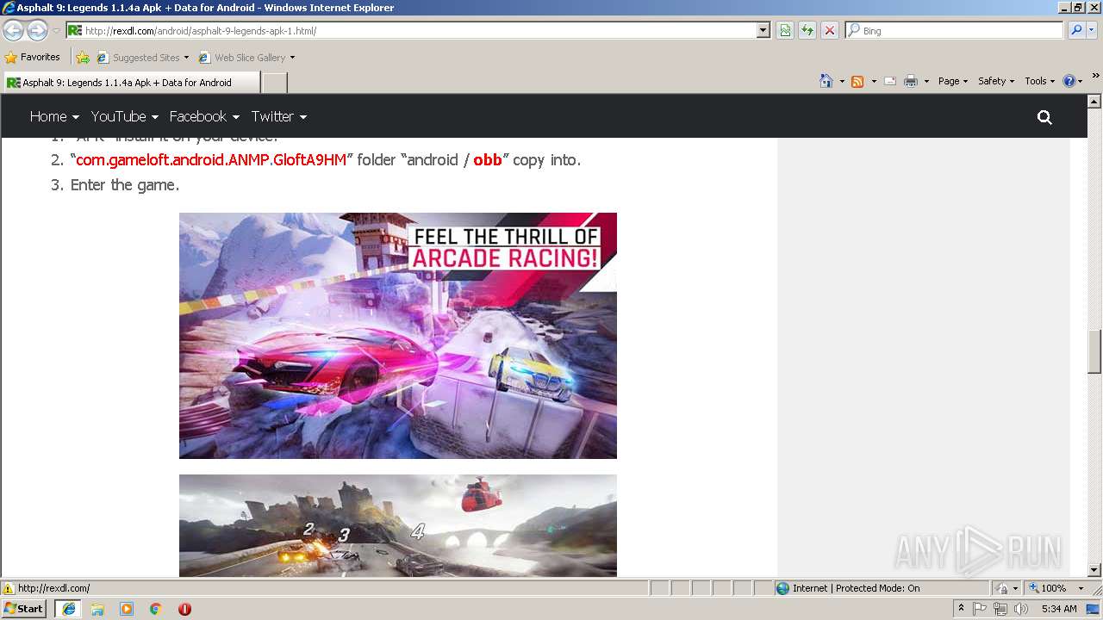1103x620 pixels.
Task: Open network status icon in tray
Action: point(1000,609)
